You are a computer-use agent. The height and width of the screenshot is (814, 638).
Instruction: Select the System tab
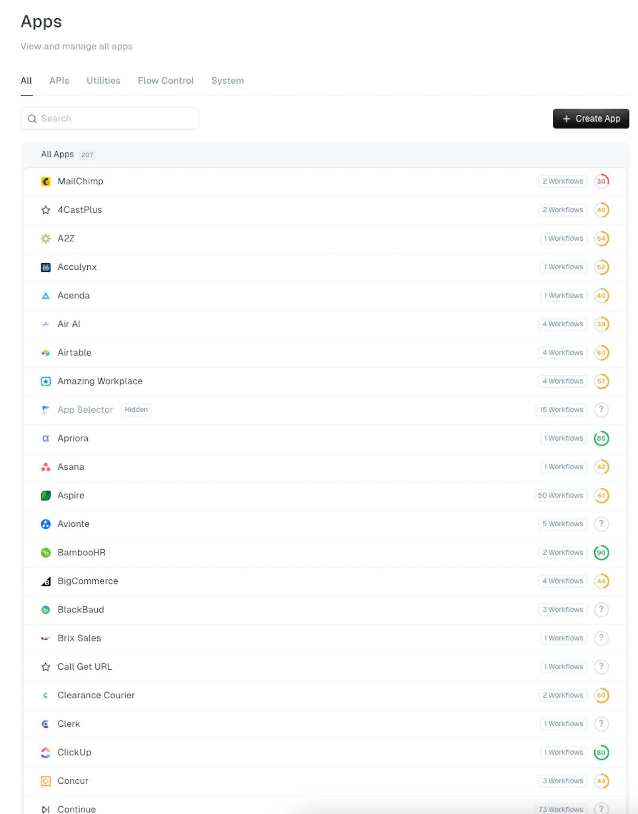tap(228, 80)
